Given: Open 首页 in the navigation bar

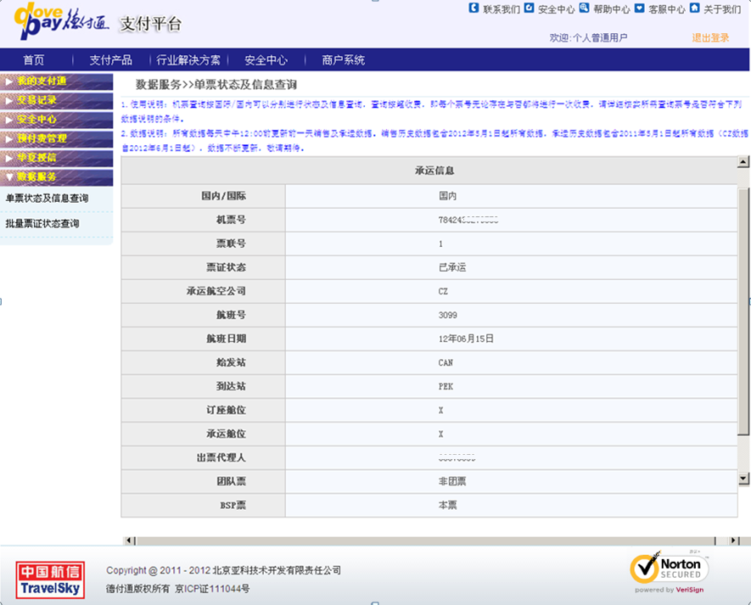Looking at the screenshot, I should [34, 60].
